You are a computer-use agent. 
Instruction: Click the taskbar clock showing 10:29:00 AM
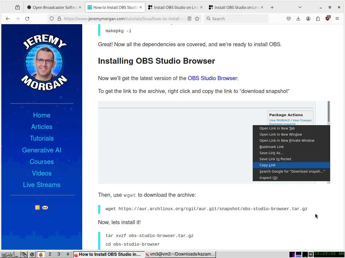pyautogui.click(x=329, y=254)
